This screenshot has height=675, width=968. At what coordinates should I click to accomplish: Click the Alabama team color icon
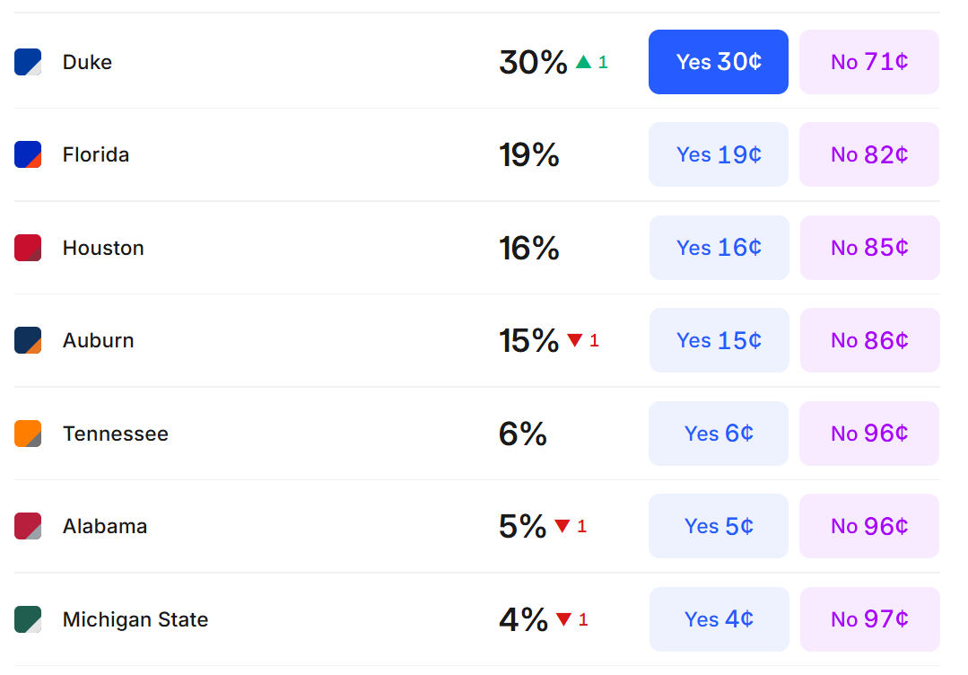28,526
